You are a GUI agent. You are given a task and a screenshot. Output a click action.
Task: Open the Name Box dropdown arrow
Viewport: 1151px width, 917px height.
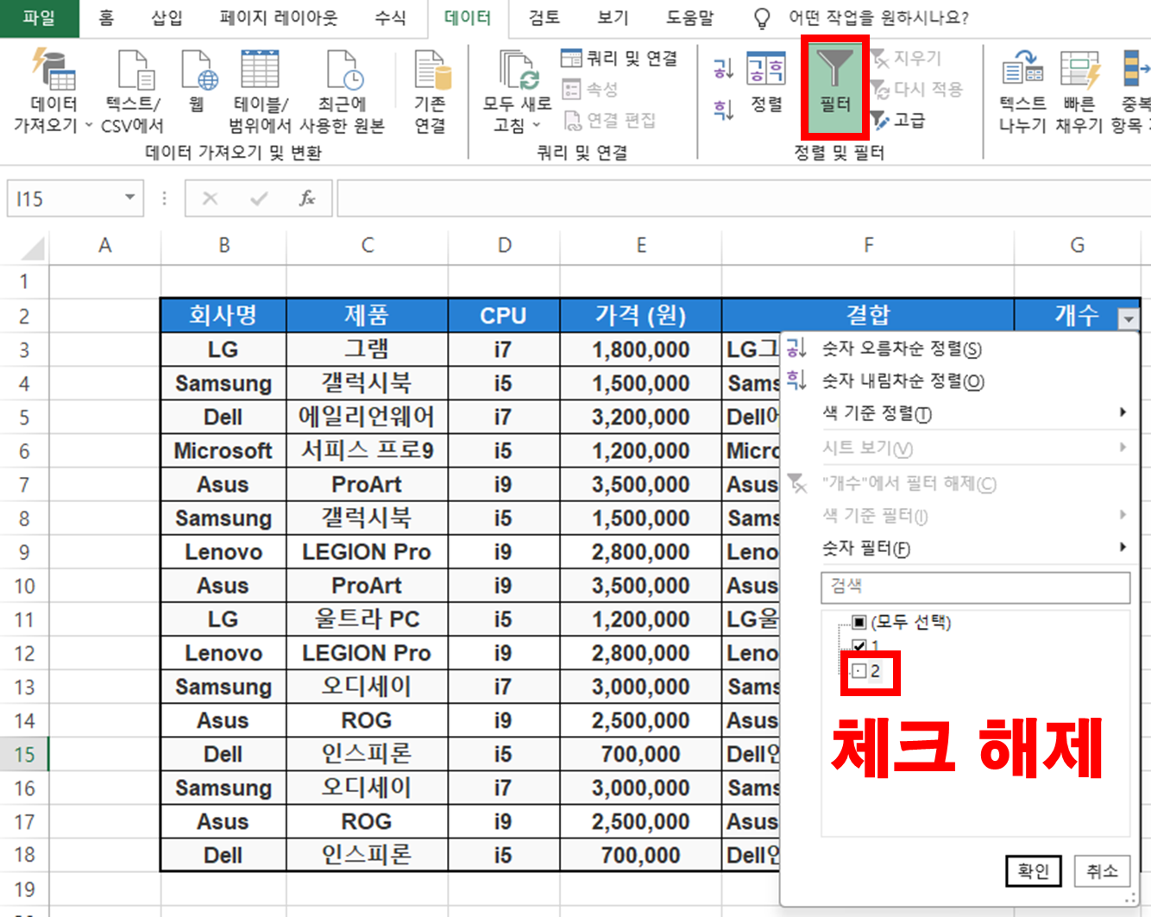pyautogui.click(x=129, y=198)
